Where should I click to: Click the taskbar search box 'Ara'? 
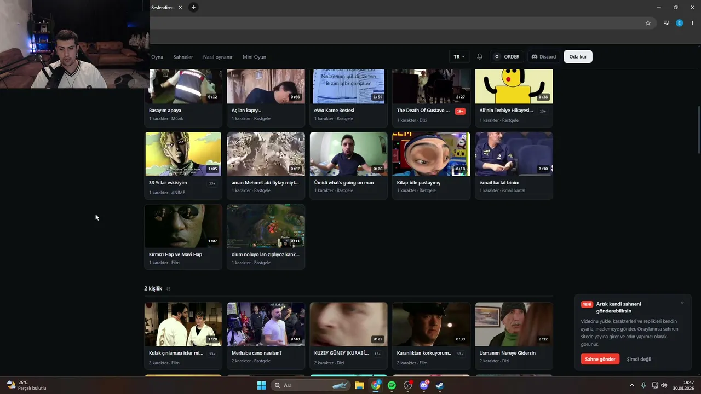pos(310,385)
